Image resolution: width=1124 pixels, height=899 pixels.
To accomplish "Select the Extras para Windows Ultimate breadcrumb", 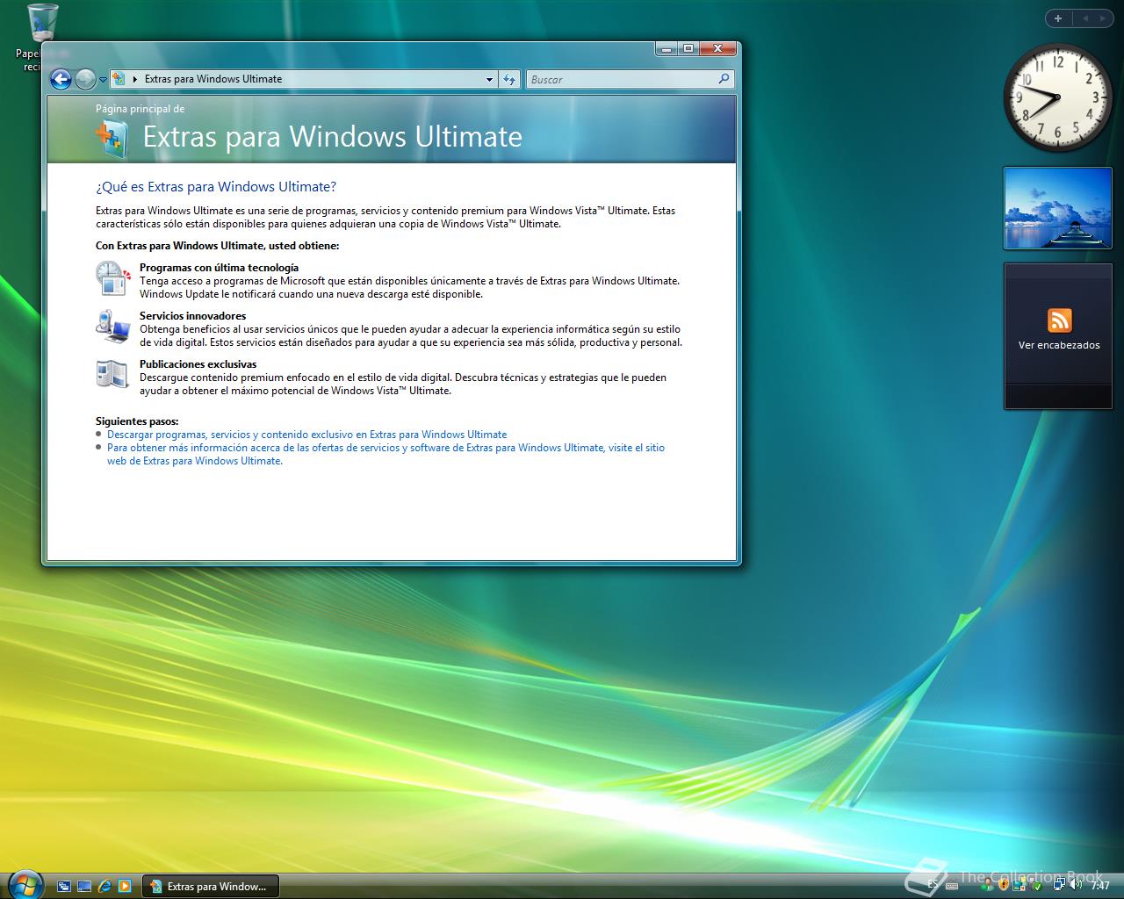I will pyautogui.click(x=213, y=79).
